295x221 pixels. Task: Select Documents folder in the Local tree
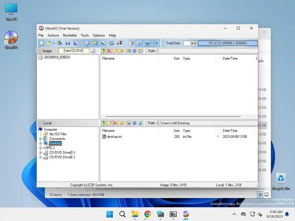pyautogui.click(x=57, y=139)
